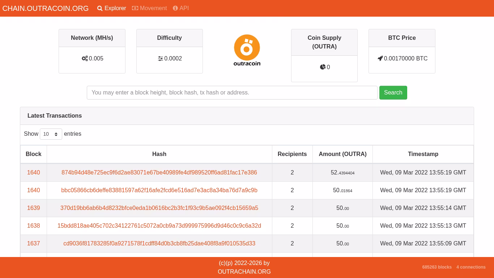Open block 1638 link
The height and width of the screenshot is (278, 494).
[34, 226]
